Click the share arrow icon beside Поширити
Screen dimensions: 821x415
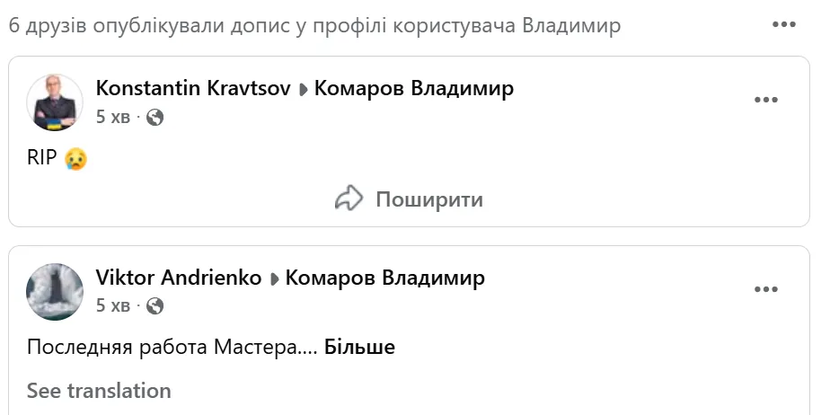349,199
